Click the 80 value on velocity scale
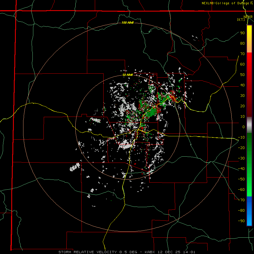The width and height of the screenshot is (254, 254). point(242,43)
